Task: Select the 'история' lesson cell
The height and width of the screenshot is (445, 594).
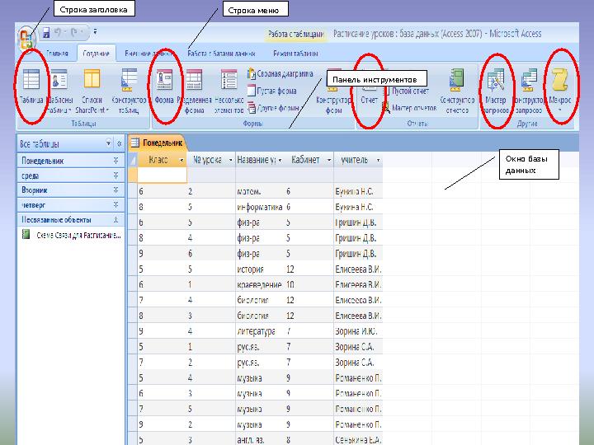Action: 260,269
